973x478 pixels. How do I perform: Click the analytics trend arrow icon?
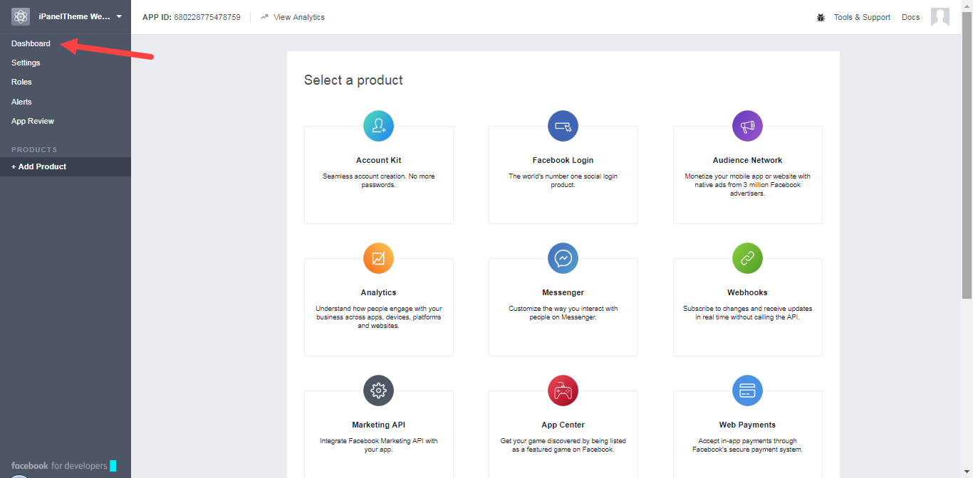pyautogui.click(x=264, y=17)
